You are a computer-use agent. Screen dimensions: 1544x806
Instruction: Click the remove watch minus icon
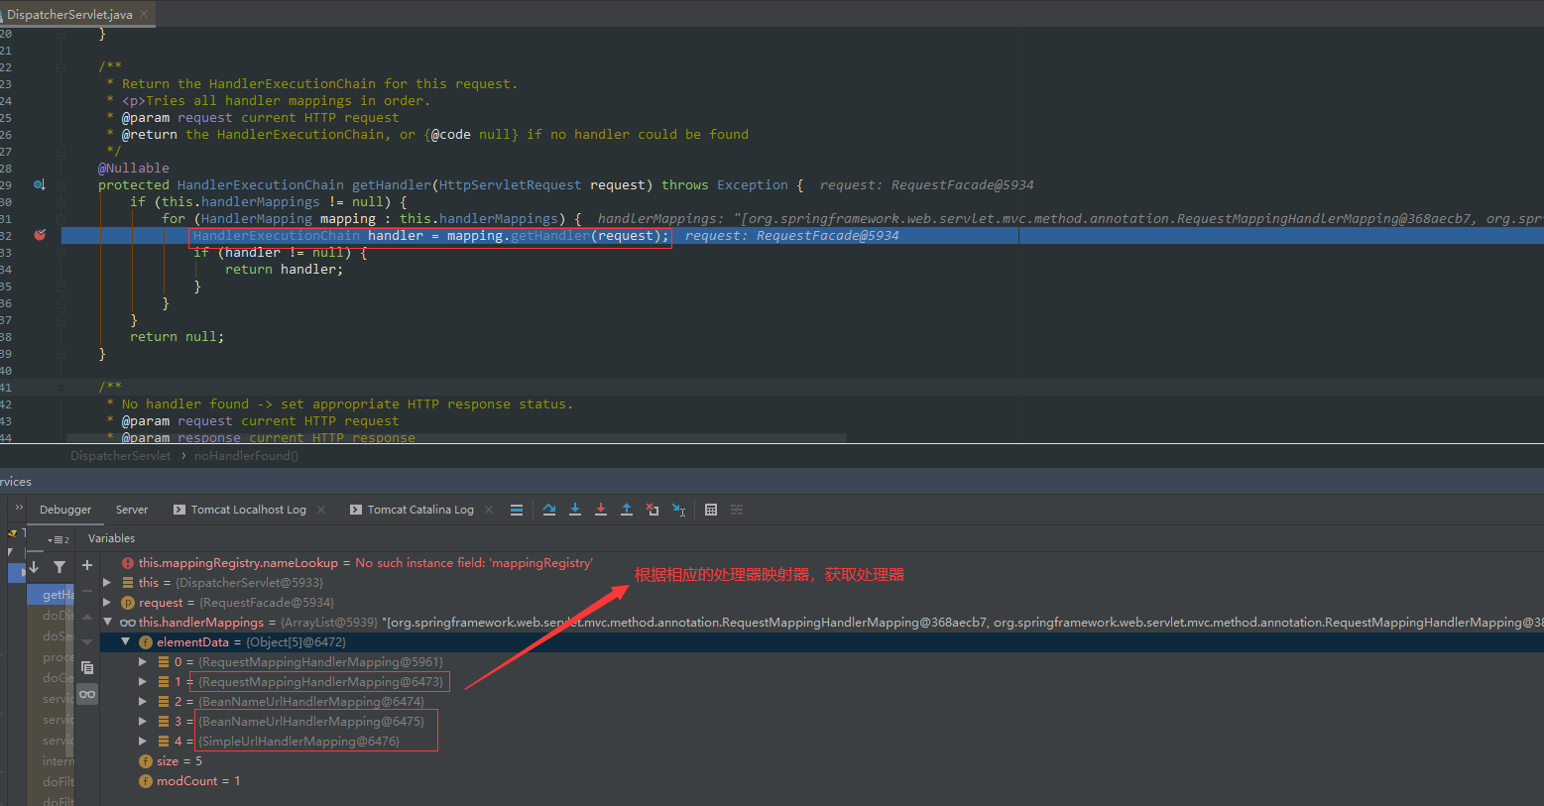pyautogui.click(x=87, y=591)
